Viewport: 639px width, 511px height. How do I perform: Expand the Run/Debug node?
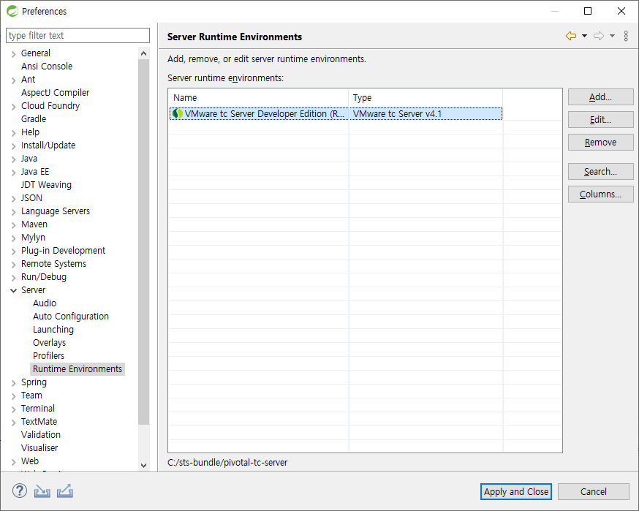pyautogui.click(x=13, y=278)
